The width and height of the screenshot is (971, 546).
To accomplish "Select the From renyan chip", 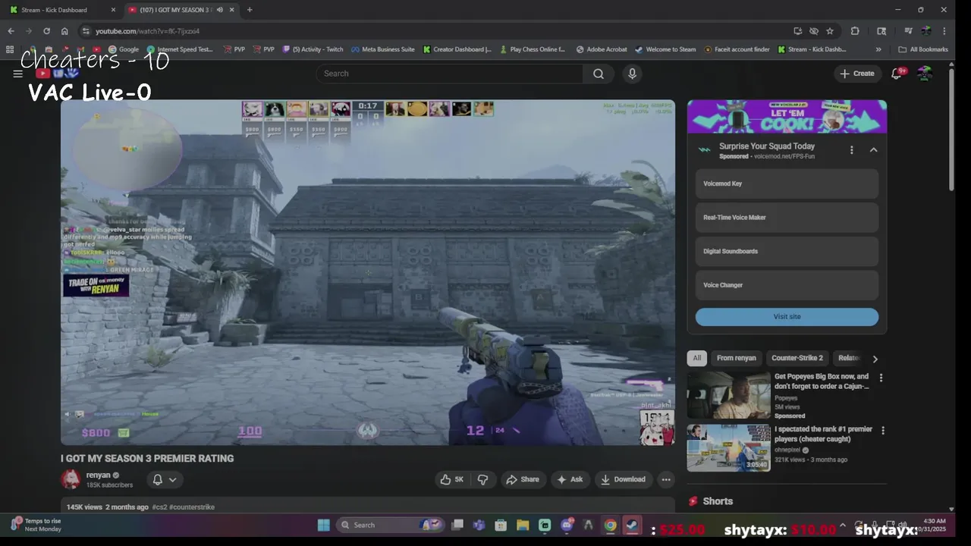I will point(736,358).
